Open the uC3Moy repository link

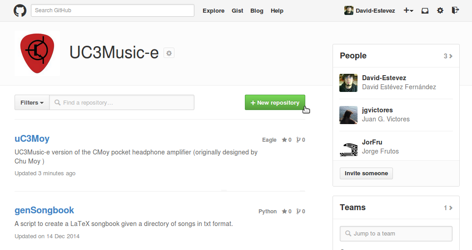coord(32,139)
